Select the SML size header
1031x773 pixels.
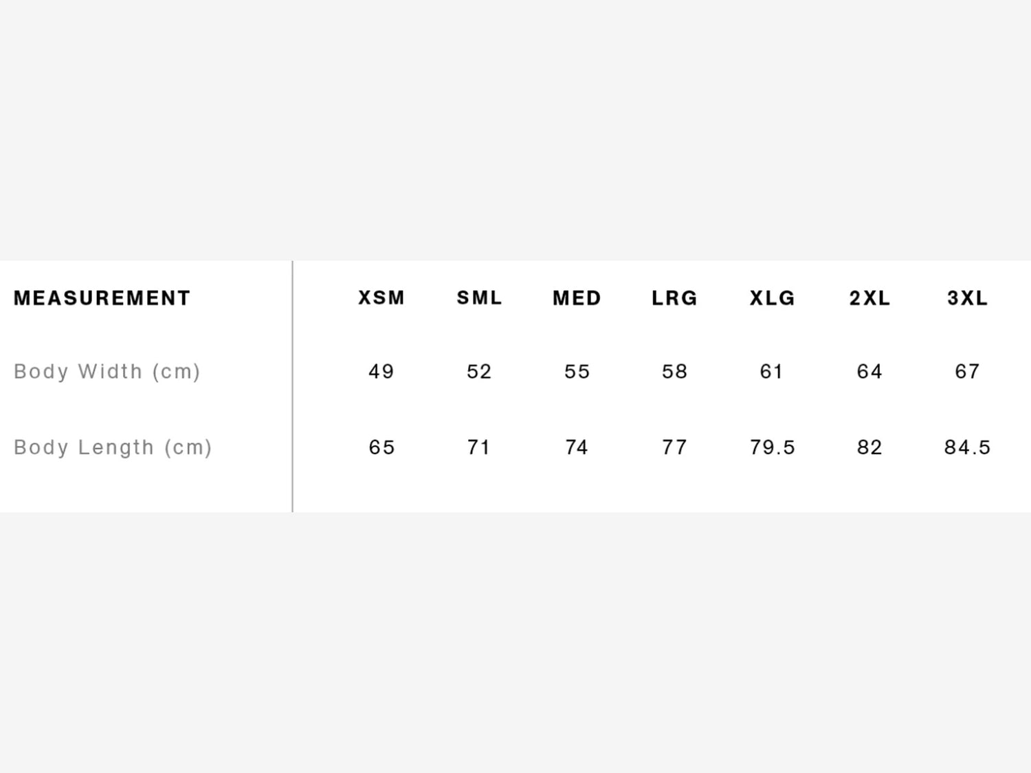pyautogui.click(x=479, y=298)
